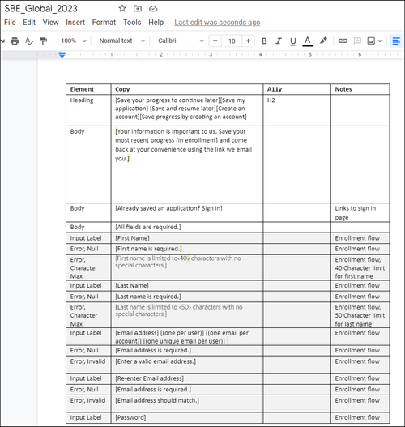Open the text color picker
The height and width of the screenshot is (427, 405).
point(308,41)
